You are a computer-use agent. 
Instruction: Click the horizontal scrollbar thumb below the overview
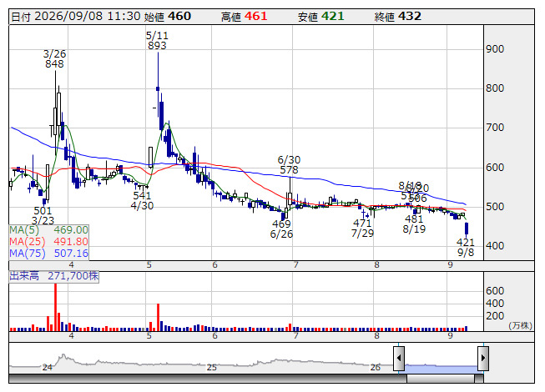pyautogui.click(x=441, y=379)
